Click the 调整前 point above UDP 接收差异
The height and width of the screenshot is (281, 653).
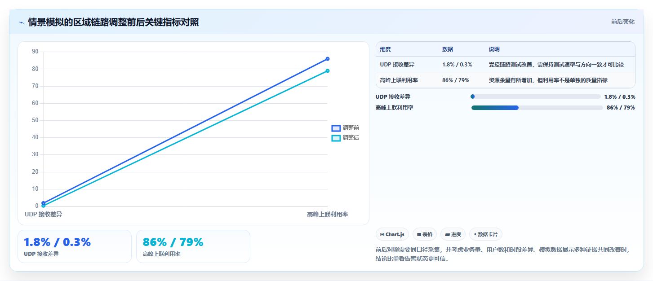(x=44, y=203)
